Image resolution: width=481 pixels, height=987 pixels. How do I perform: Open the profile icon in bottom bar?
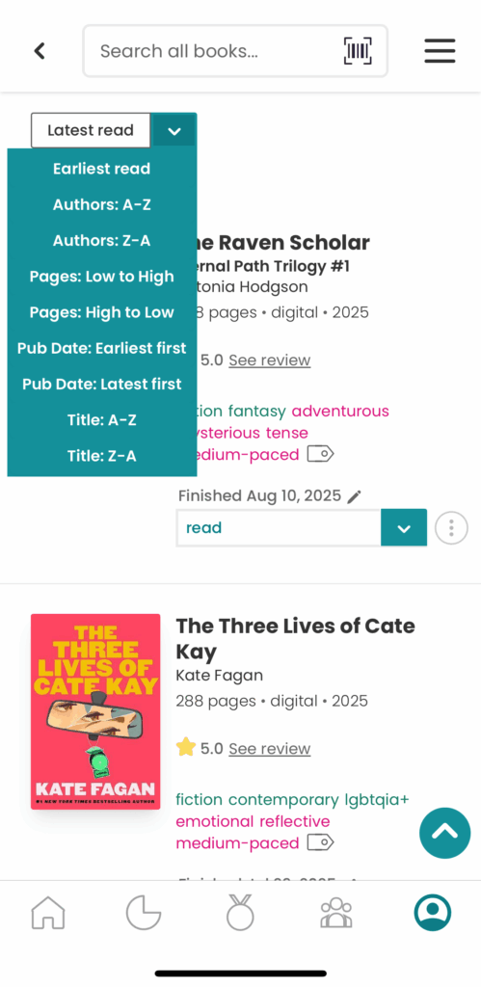pos(433,912)
